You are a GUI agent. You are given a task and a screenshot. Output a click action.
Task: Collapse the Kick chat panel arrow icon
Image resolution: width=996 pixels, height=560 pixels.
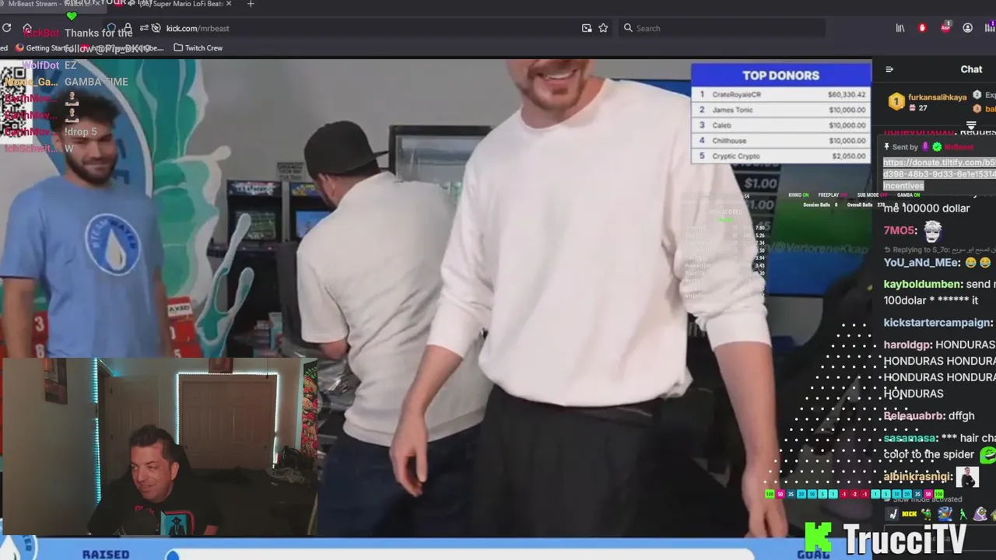[889, 69]
